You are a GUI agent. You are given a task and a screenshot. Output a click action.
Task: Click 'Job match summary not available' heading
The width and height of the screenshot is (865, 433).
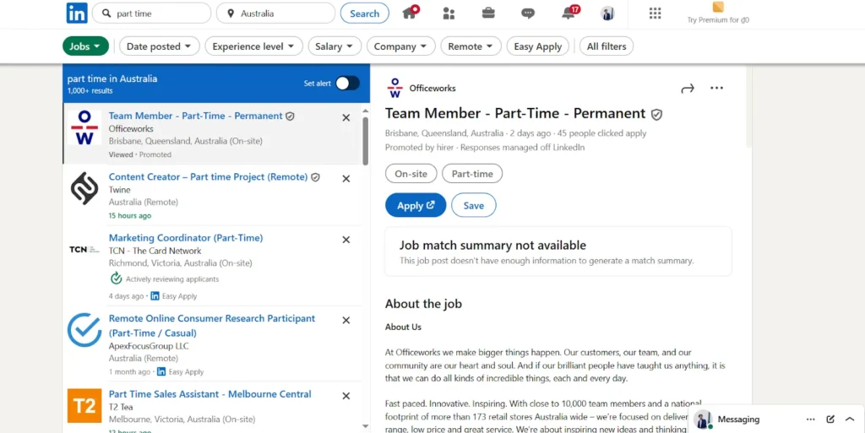[492, 245]
